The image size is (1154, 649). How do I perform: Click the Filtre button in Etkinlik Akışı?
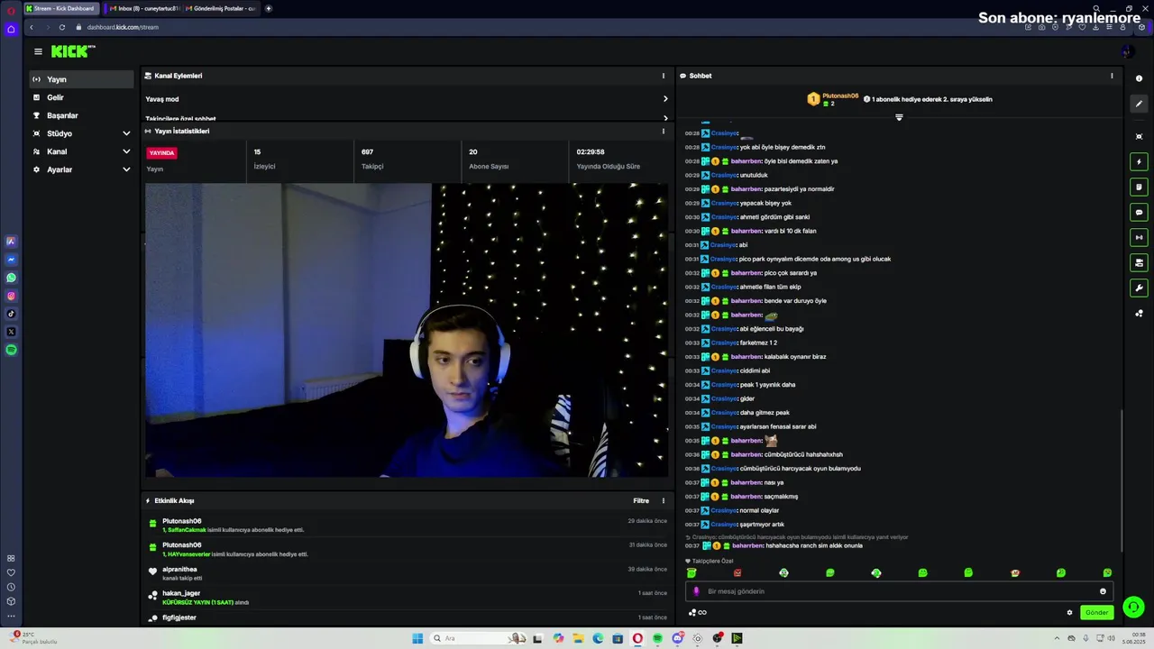pos(641,501)
